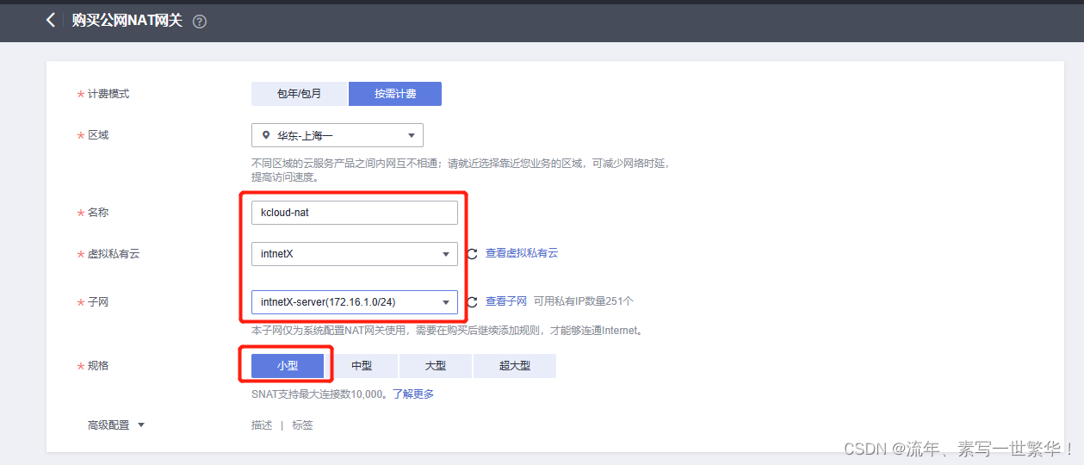Click the SNAT支持最大连接数10,000 text

319,394
